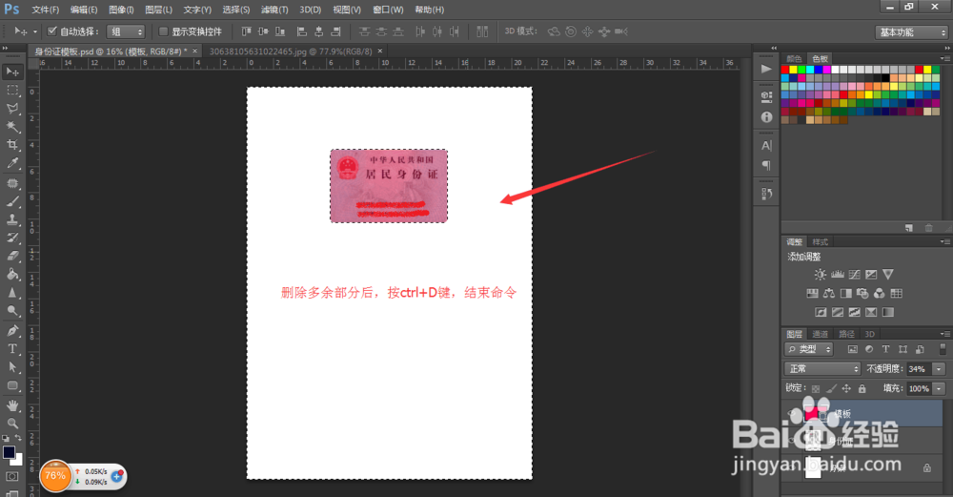Add a Gradient Map adjustment
Screen dimensions: 953x497
pyautogui.click(x=888, y=312)
